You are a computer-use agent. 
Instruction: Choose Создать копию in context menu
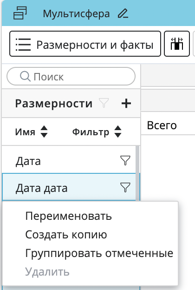click(66, 235)
